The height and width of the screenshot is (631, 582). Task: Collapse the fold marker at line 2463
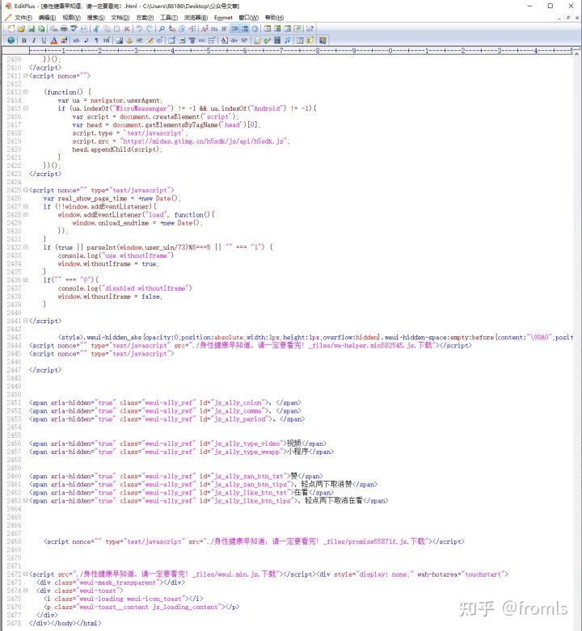[26, 501]
